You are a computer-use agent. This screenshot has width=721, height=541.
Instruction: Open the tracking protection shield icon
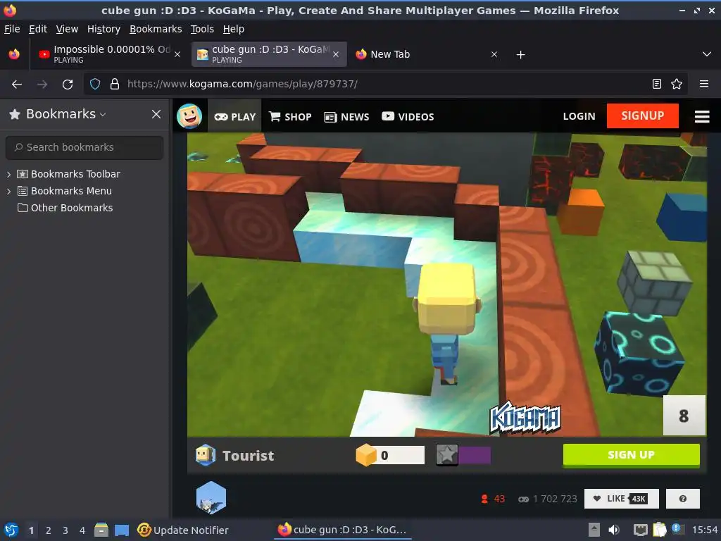pos(95,84)
